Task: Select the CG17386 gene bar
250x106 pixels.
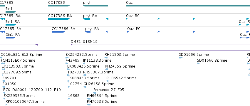Action: click(x=59, y=6)
